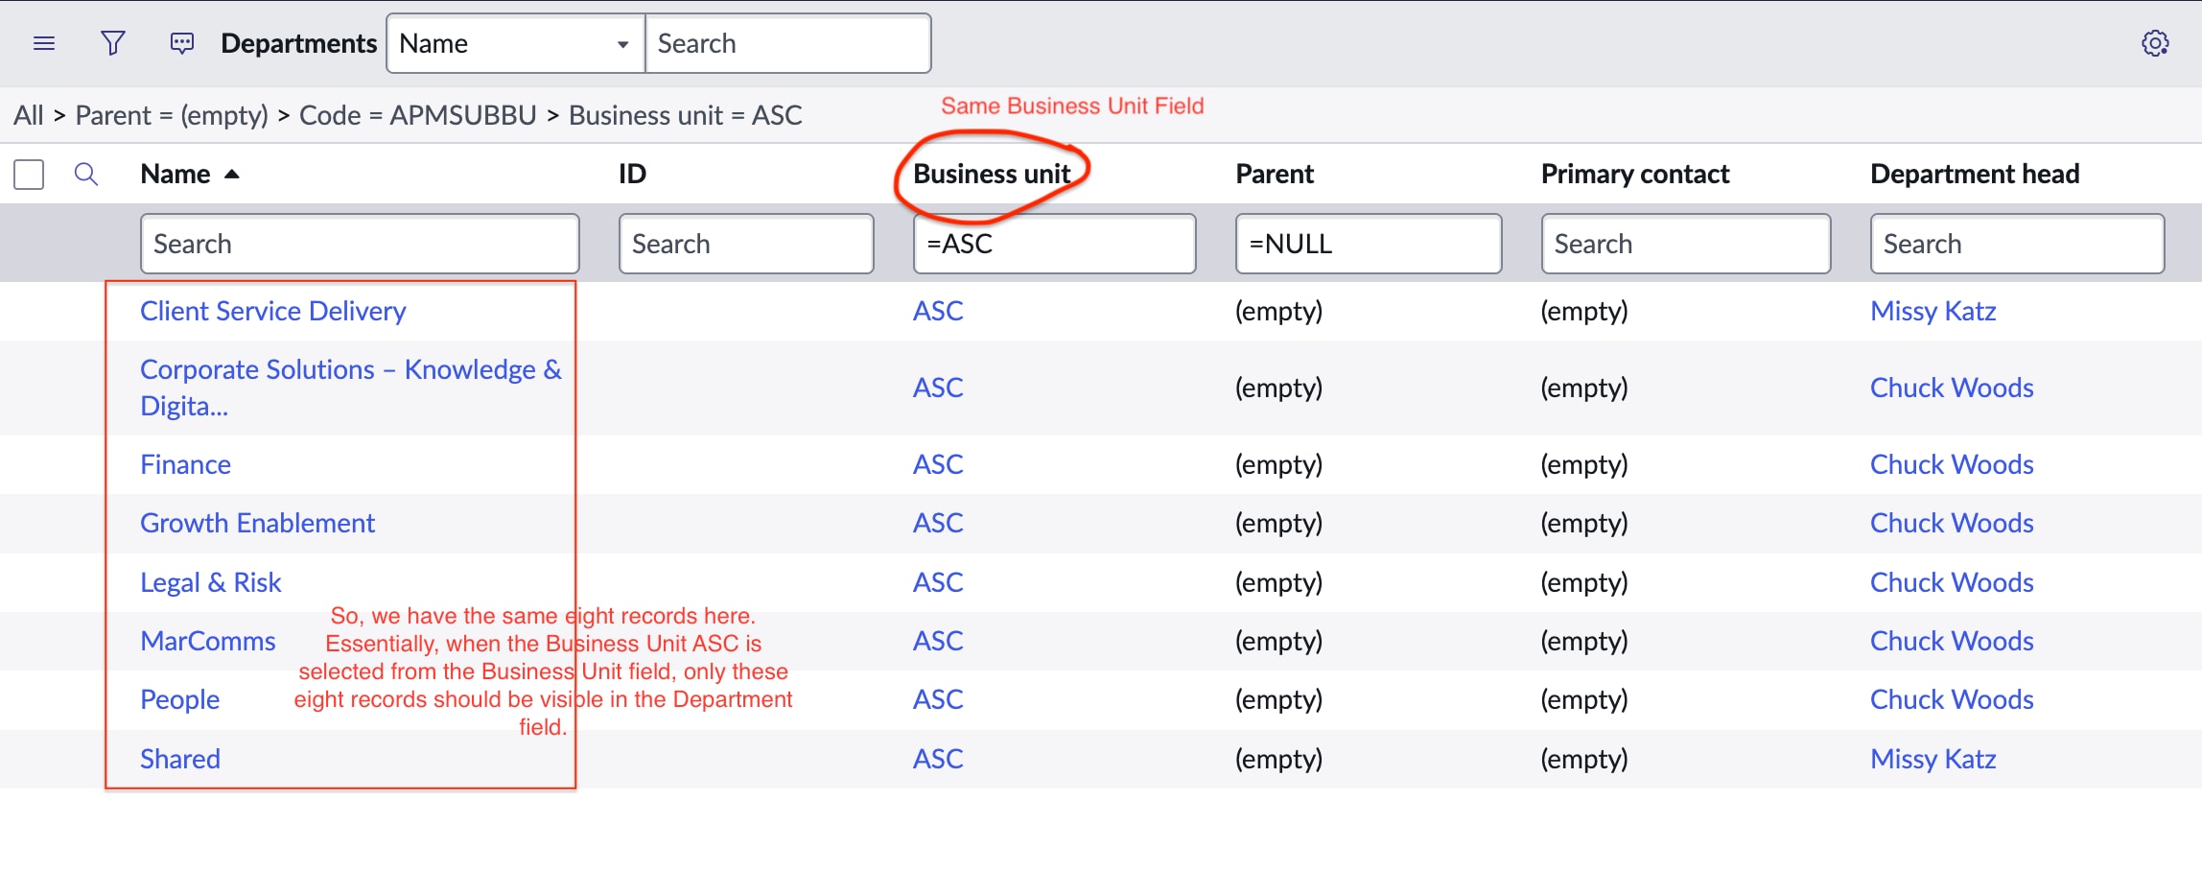Click the Primary contact column search field
This screenshot has width=2202, height=871.
(x=1685, y=244)
